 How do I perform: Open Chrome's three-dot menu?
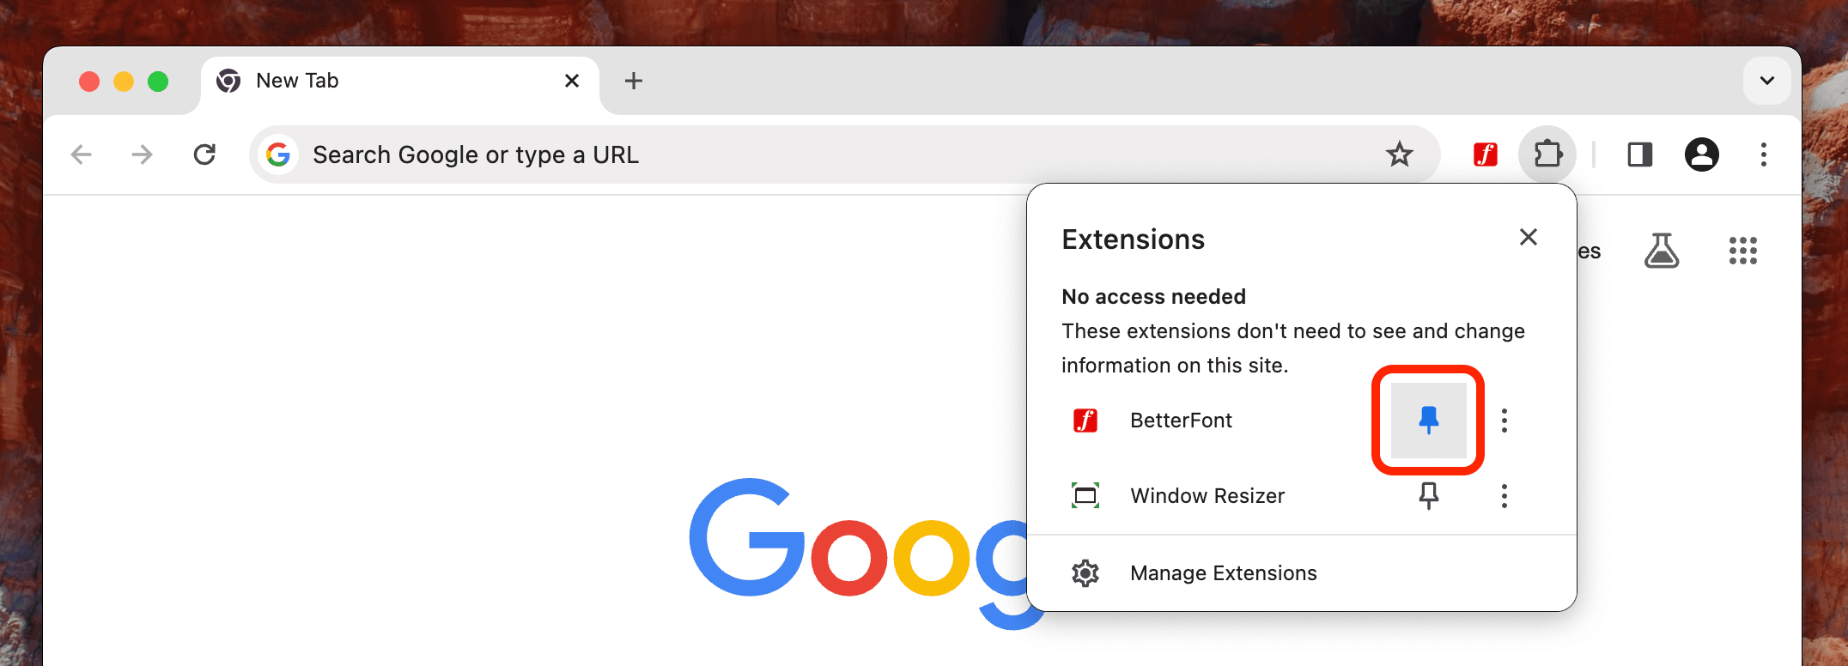click(1763, 154)
